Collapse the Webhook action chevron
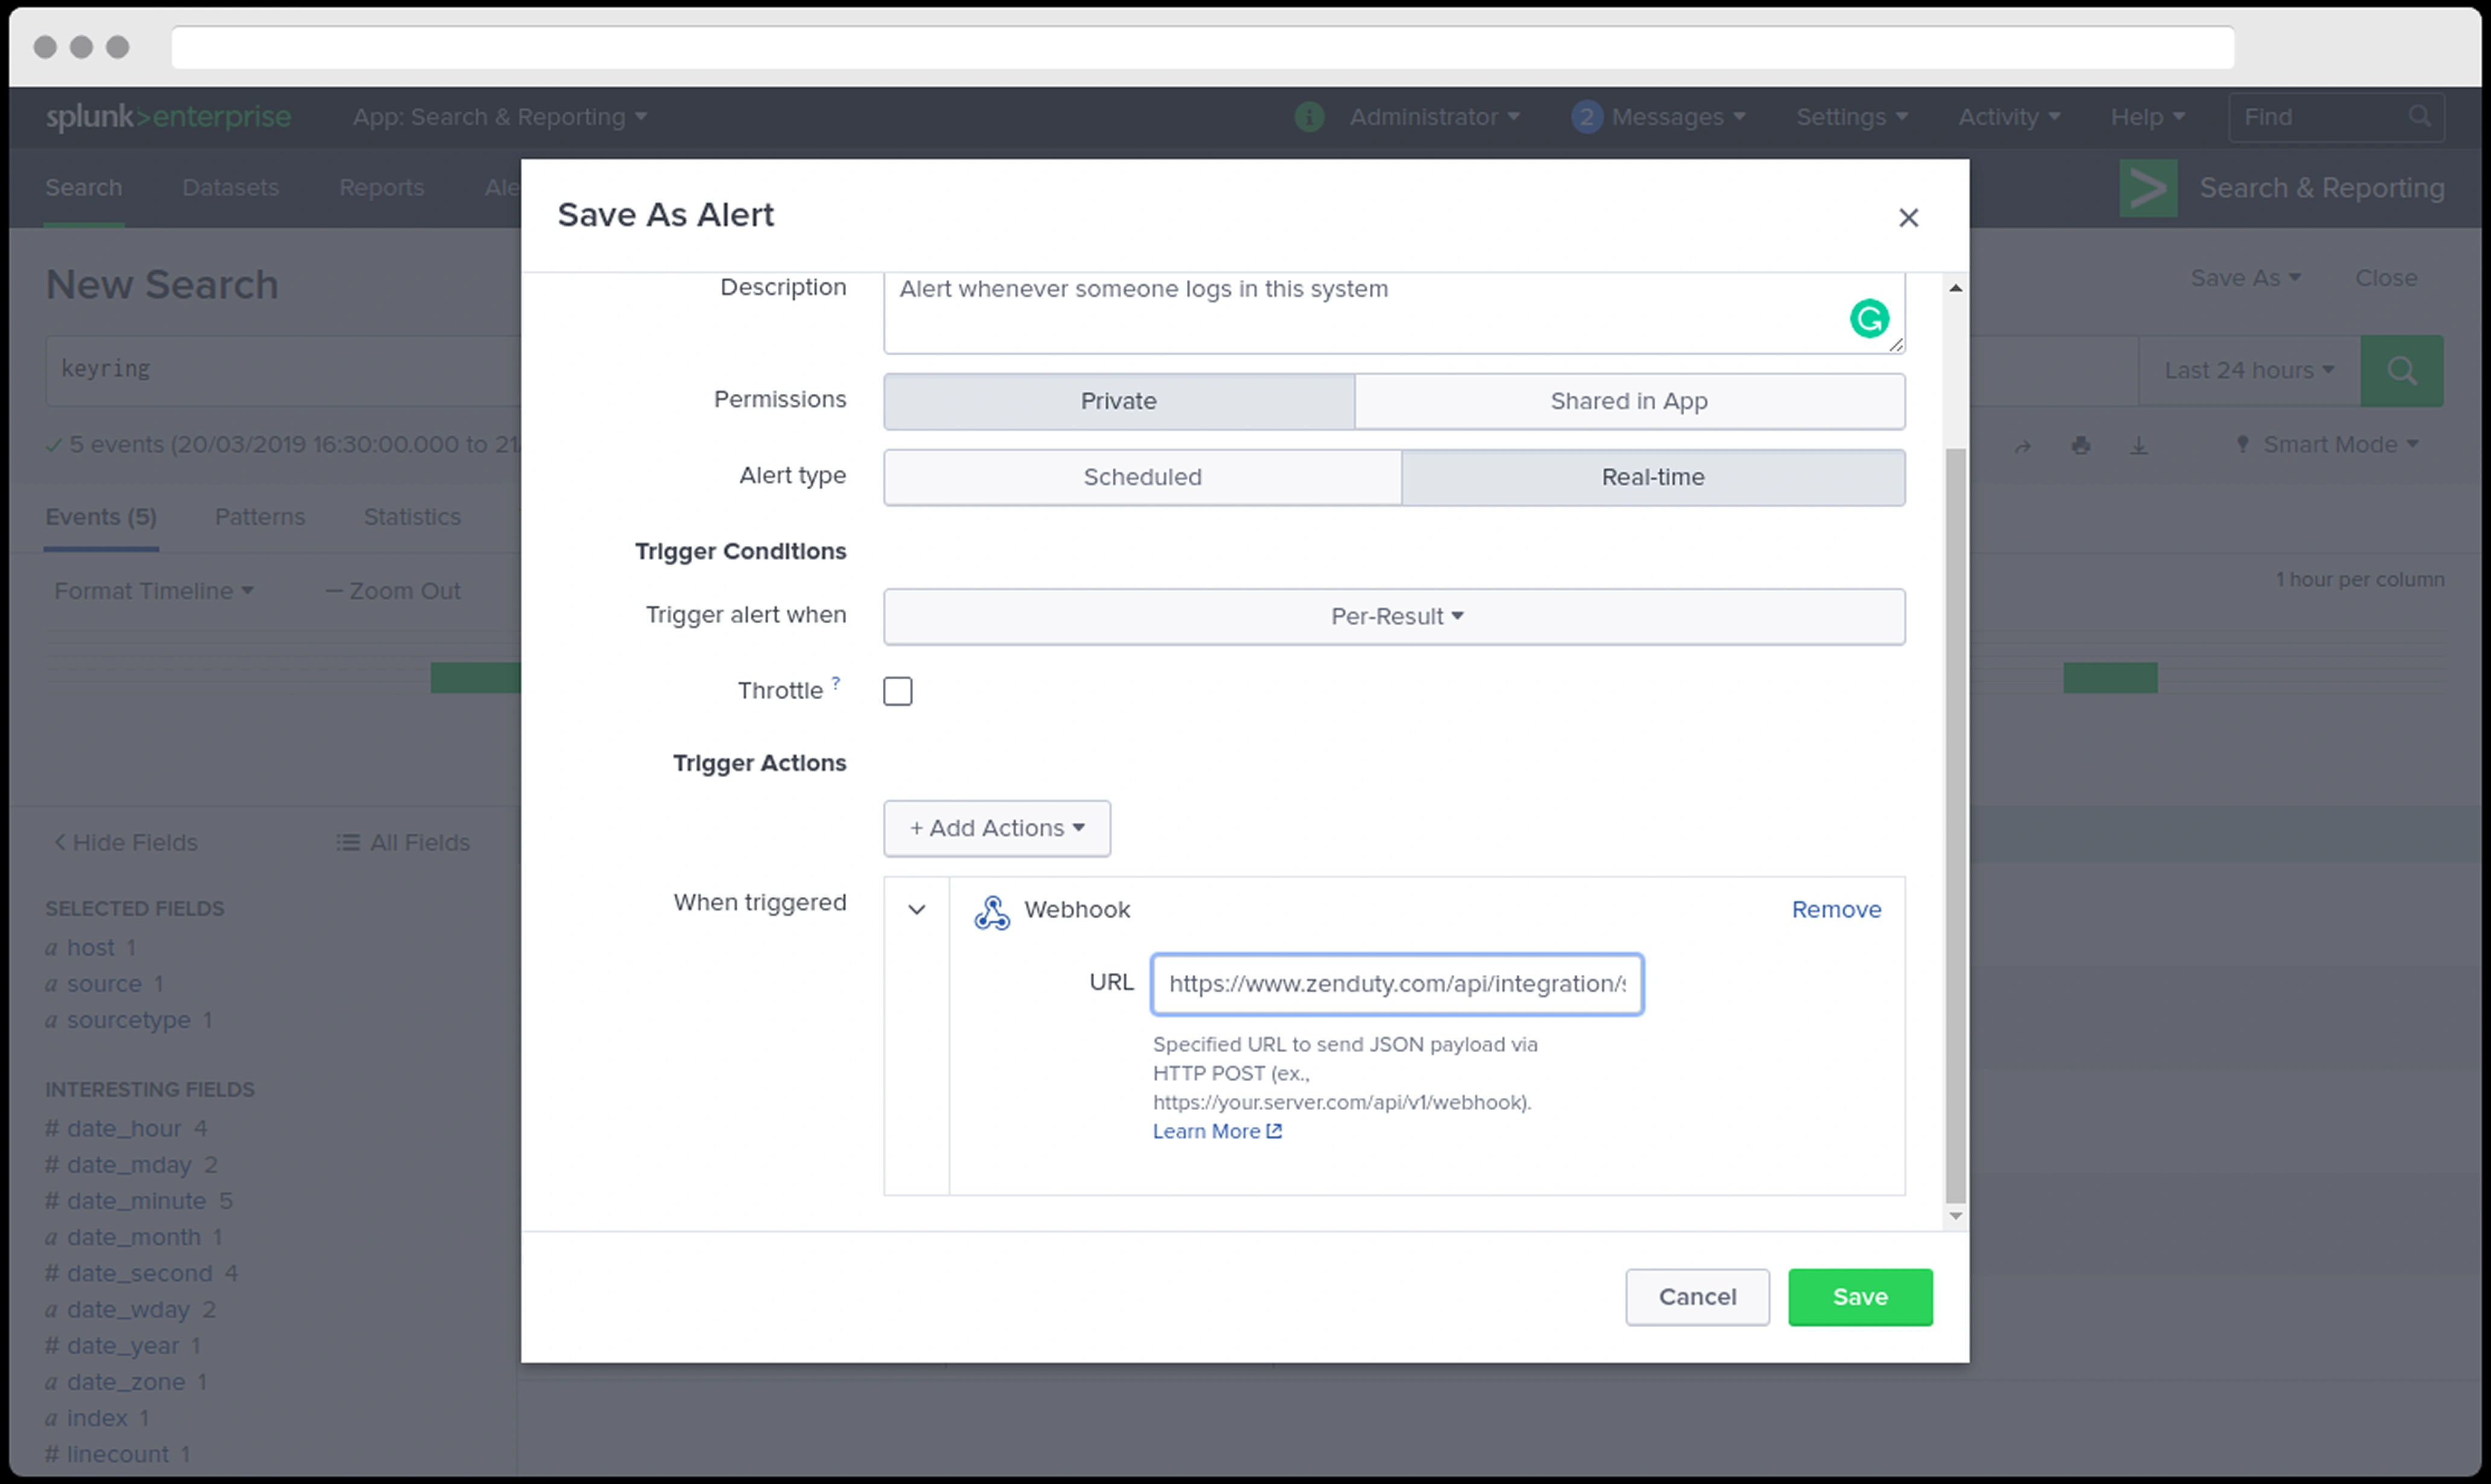The height and width of the screenshot is (1484, 2491). [x=916, y=910]
